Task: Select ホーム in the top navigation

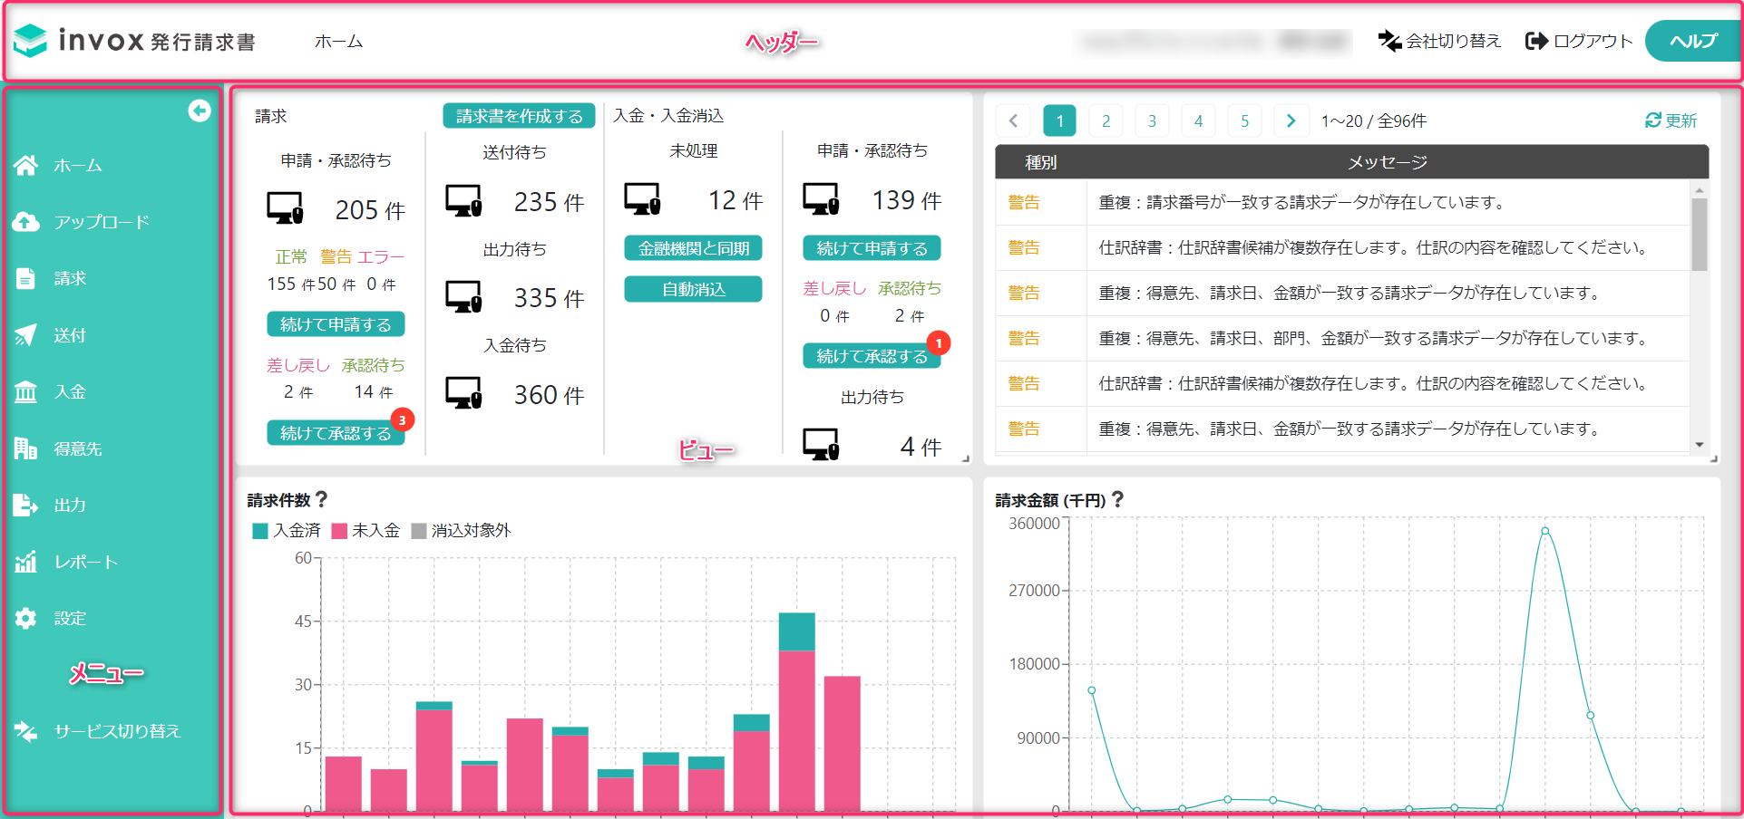Action: tap(339, 41)
